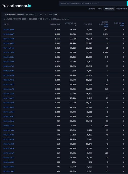
Task: Select the 1d time range
Action: coord(41,15)
